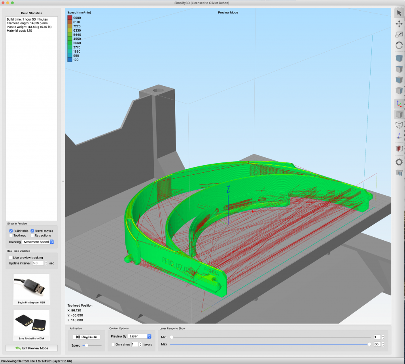Choose the scale model tool
This screenshot has height=364, width=405.
click(399, 35)
